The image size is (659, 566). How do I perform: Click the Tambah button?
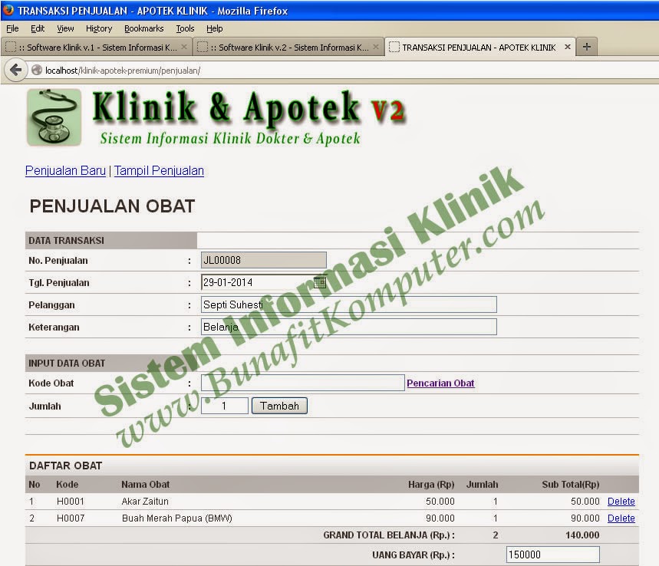tap(279, 405)
